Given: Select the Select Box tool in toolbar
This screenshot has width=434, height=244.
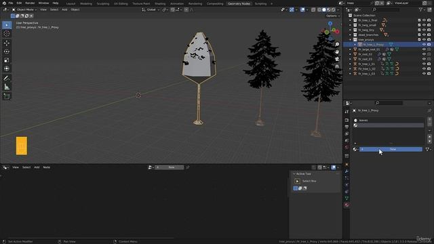Looking at the screenshot, I should click(x=7, y=25).
